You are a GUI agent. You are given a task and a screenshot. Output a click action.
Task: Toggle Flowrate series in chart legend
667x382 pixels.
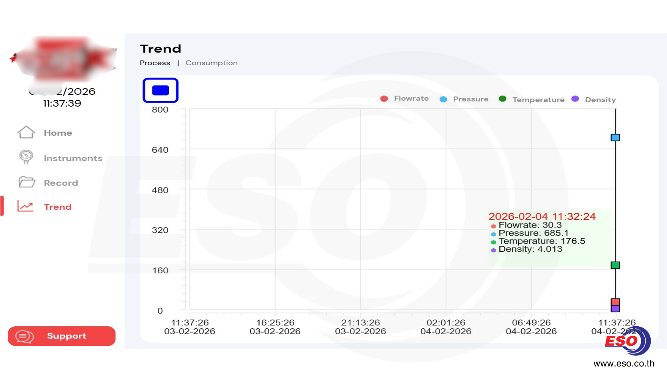tap(405, 99)
